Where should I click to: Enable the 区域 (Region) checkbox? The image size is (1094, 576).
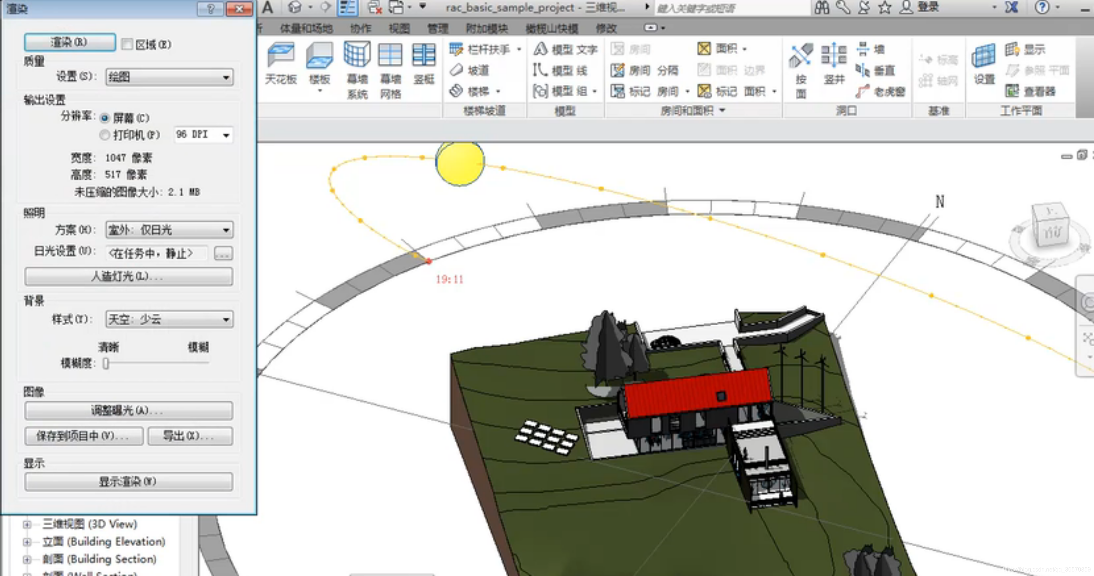point(127,44)
